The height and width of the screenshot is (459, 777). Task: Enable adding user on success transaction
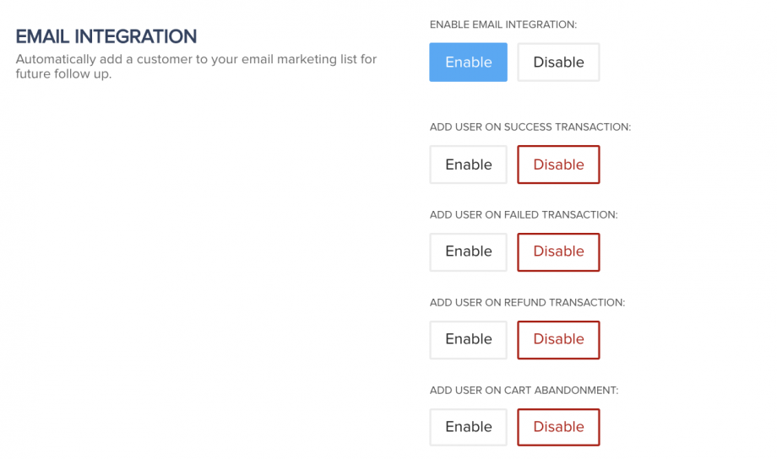coord(468,165)
